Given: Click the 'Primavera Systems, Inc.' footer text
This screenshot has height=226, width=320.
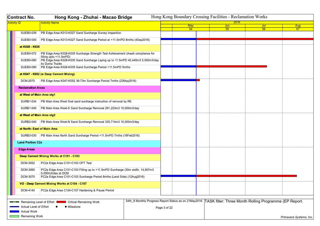Looking at the screenshot, I should [297, 217].
